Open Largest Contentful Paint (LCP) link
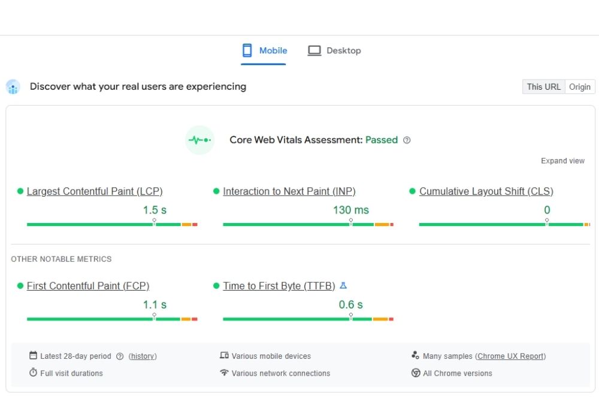 pyautogui.click(x=95, y=191)
